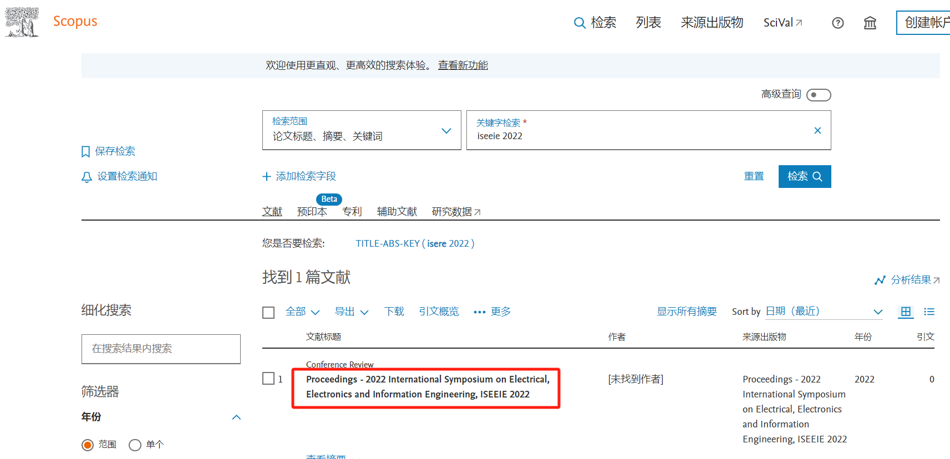Click the bell icon for 设置检索通知
The height and width of the screenshot is (459, 950).
[x=87, y=177]
